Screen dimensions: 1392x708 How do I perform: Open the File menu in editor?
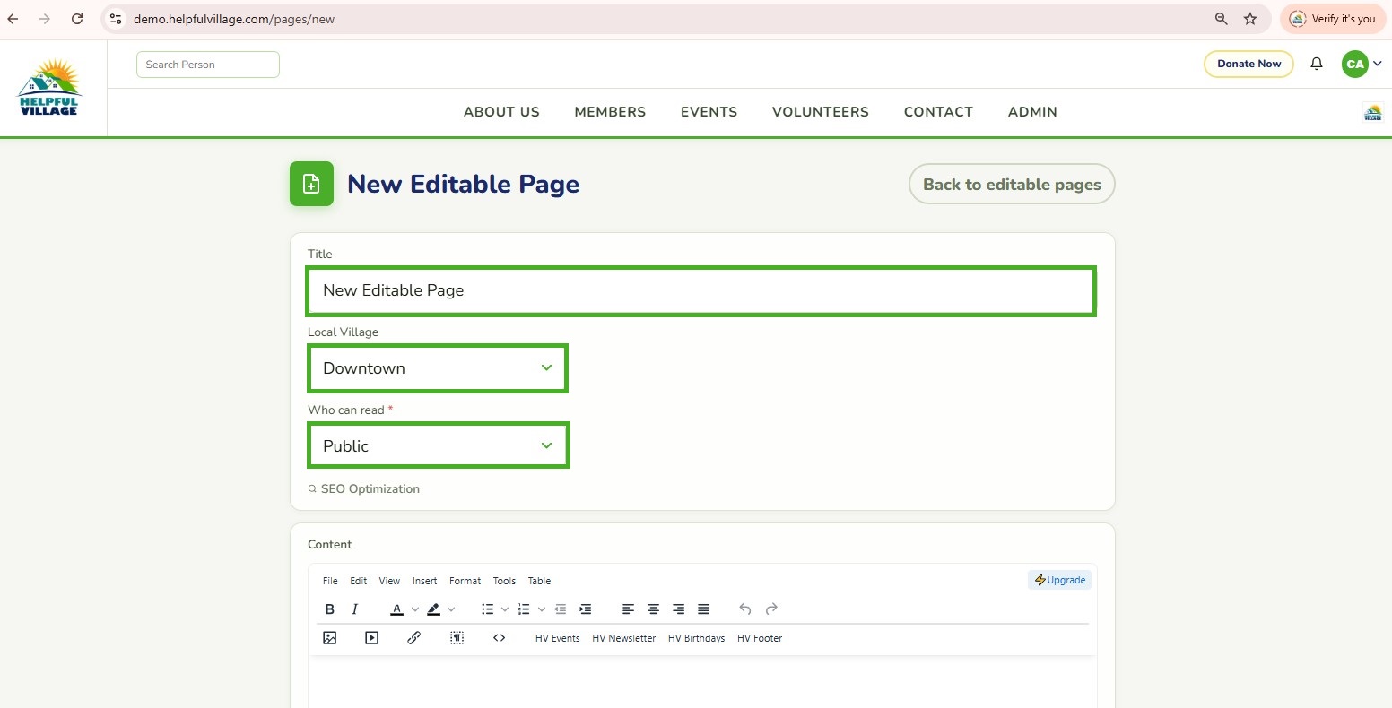click(330, 581)
